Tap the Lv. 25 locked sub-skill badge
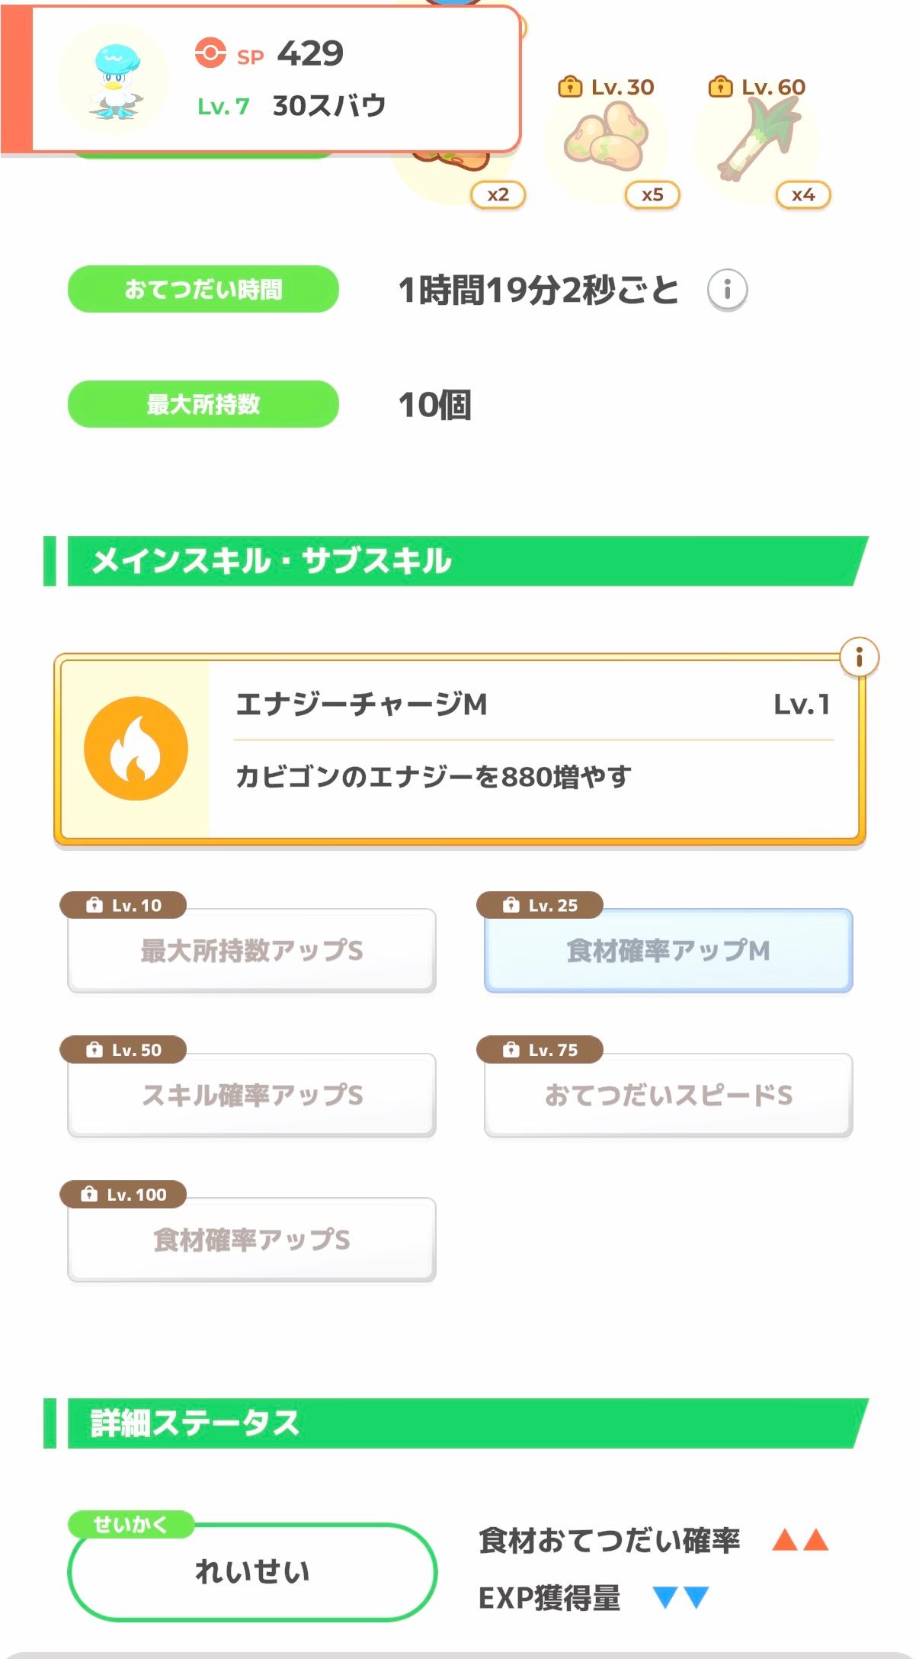Image resolution: width=919 pixels, height=1659 pixels. [540, 905]
